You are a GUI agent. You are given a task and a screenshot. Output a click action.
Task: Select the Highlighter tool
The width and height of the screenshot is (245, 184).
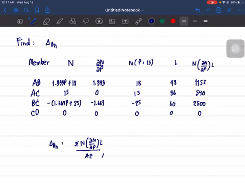(60, 21)
